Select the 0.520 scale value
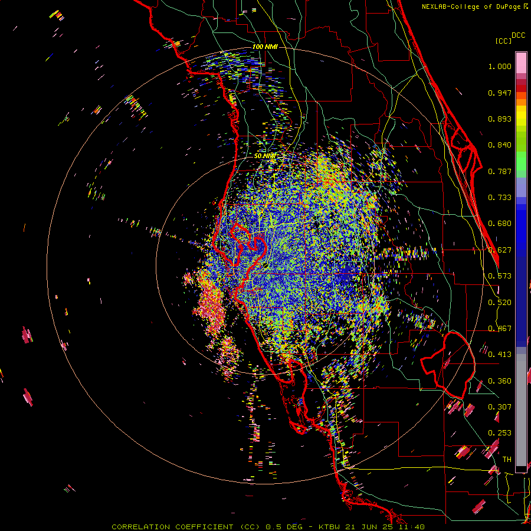This screenshot has width=531, height=531. (x=500, y=303)
